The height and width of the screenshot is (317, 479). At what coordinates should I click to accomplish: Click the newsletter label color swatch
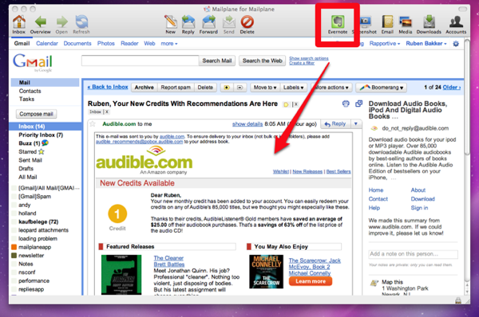14,256
